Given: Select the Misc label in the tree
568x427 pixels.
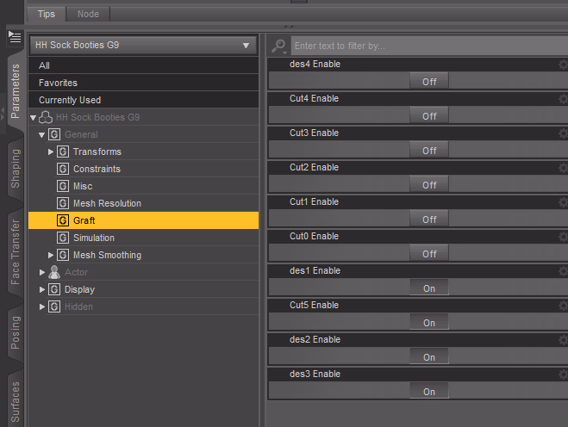Looking at the screenshot, I should pyautogui.click(x=83, y=186).
